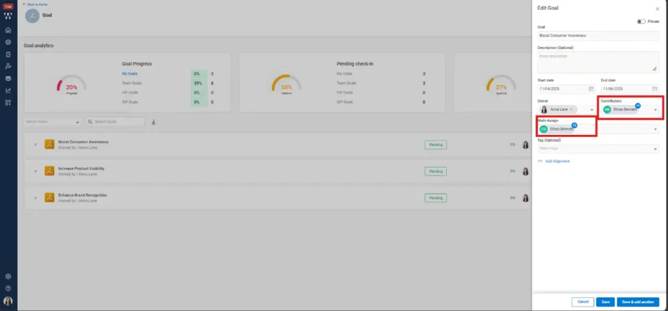668x311 pixels.
Task: Click the 20% progress gauge
Action: 72,84
